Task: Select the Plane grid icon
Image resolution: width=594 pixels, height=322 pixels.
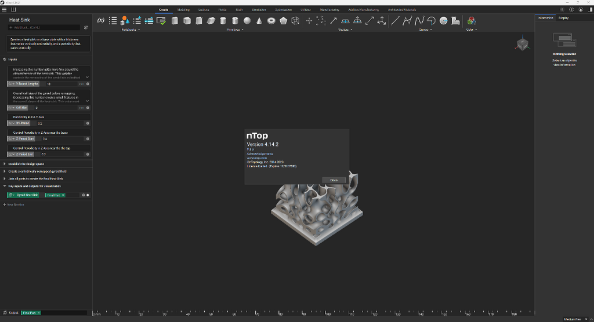Action: pos(345,20)
